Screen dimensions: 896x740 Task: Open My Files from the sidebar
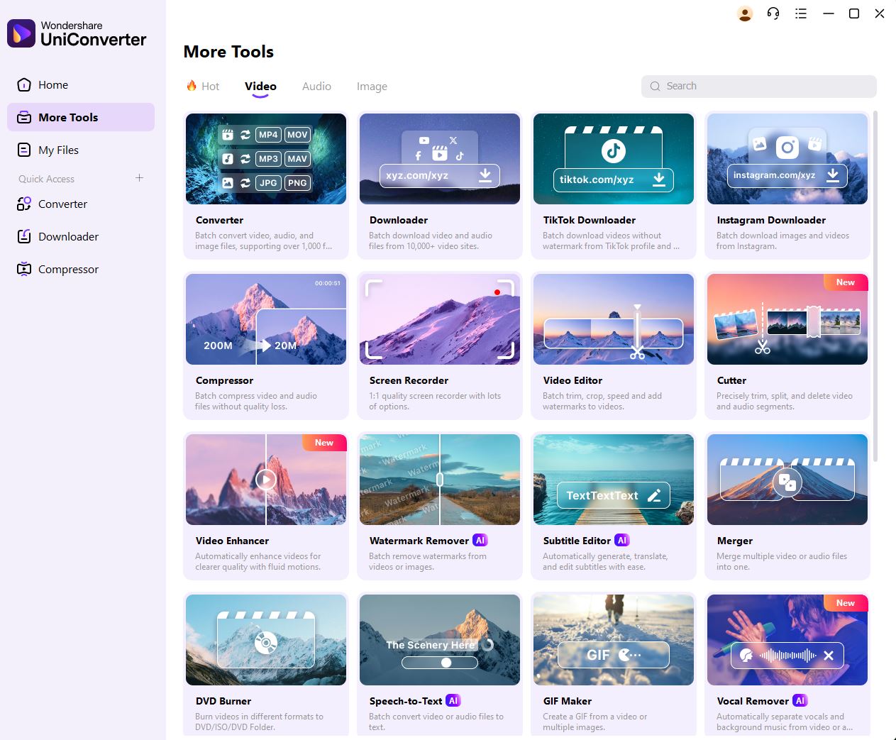[x=58, y=150]
